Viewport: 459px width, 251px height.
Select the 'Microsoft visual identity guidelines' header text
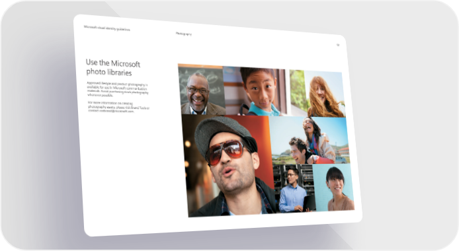pos(107,28)
